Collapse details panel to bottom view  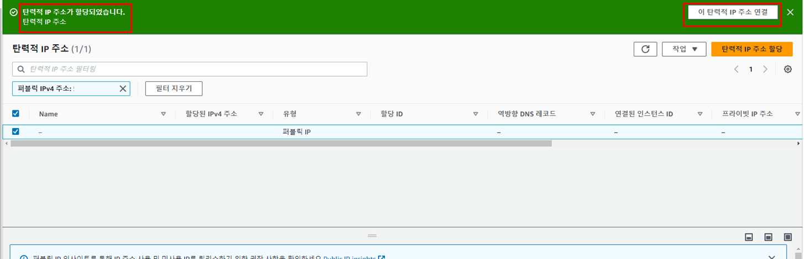point(749,237)
